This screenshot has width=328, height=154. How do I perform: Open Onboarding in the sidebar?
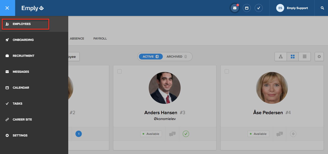point(23,40)
